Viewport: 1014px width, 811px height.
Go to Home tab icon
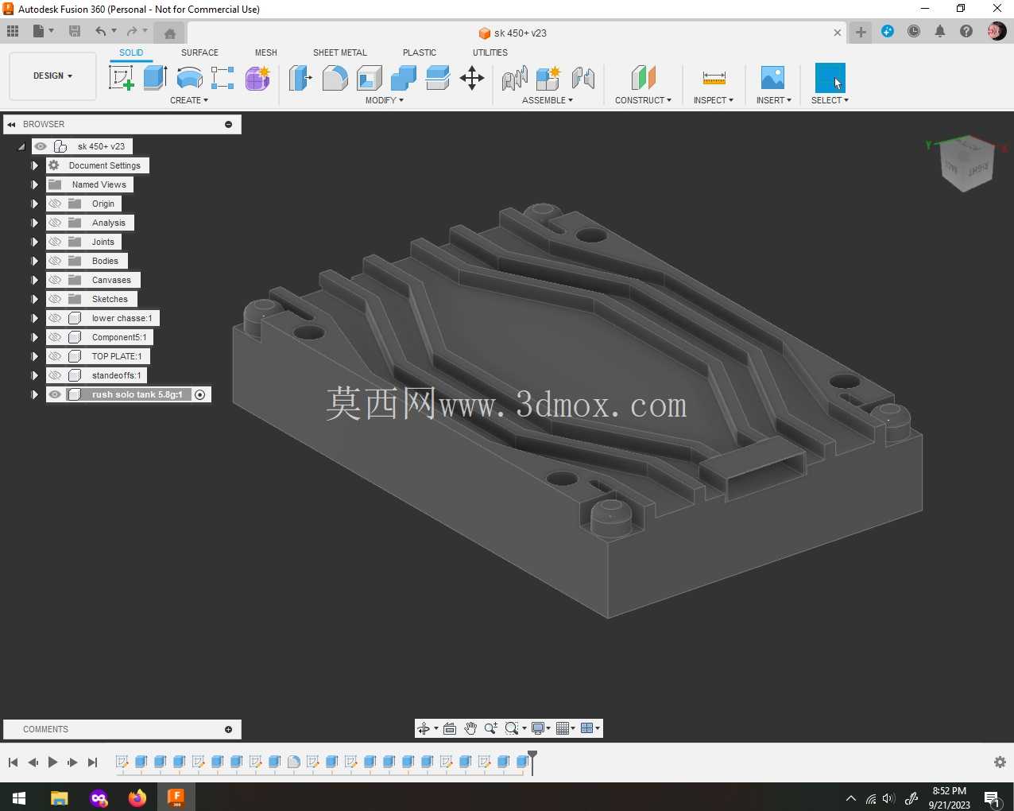pyautogui.click(x=169, y=33)
